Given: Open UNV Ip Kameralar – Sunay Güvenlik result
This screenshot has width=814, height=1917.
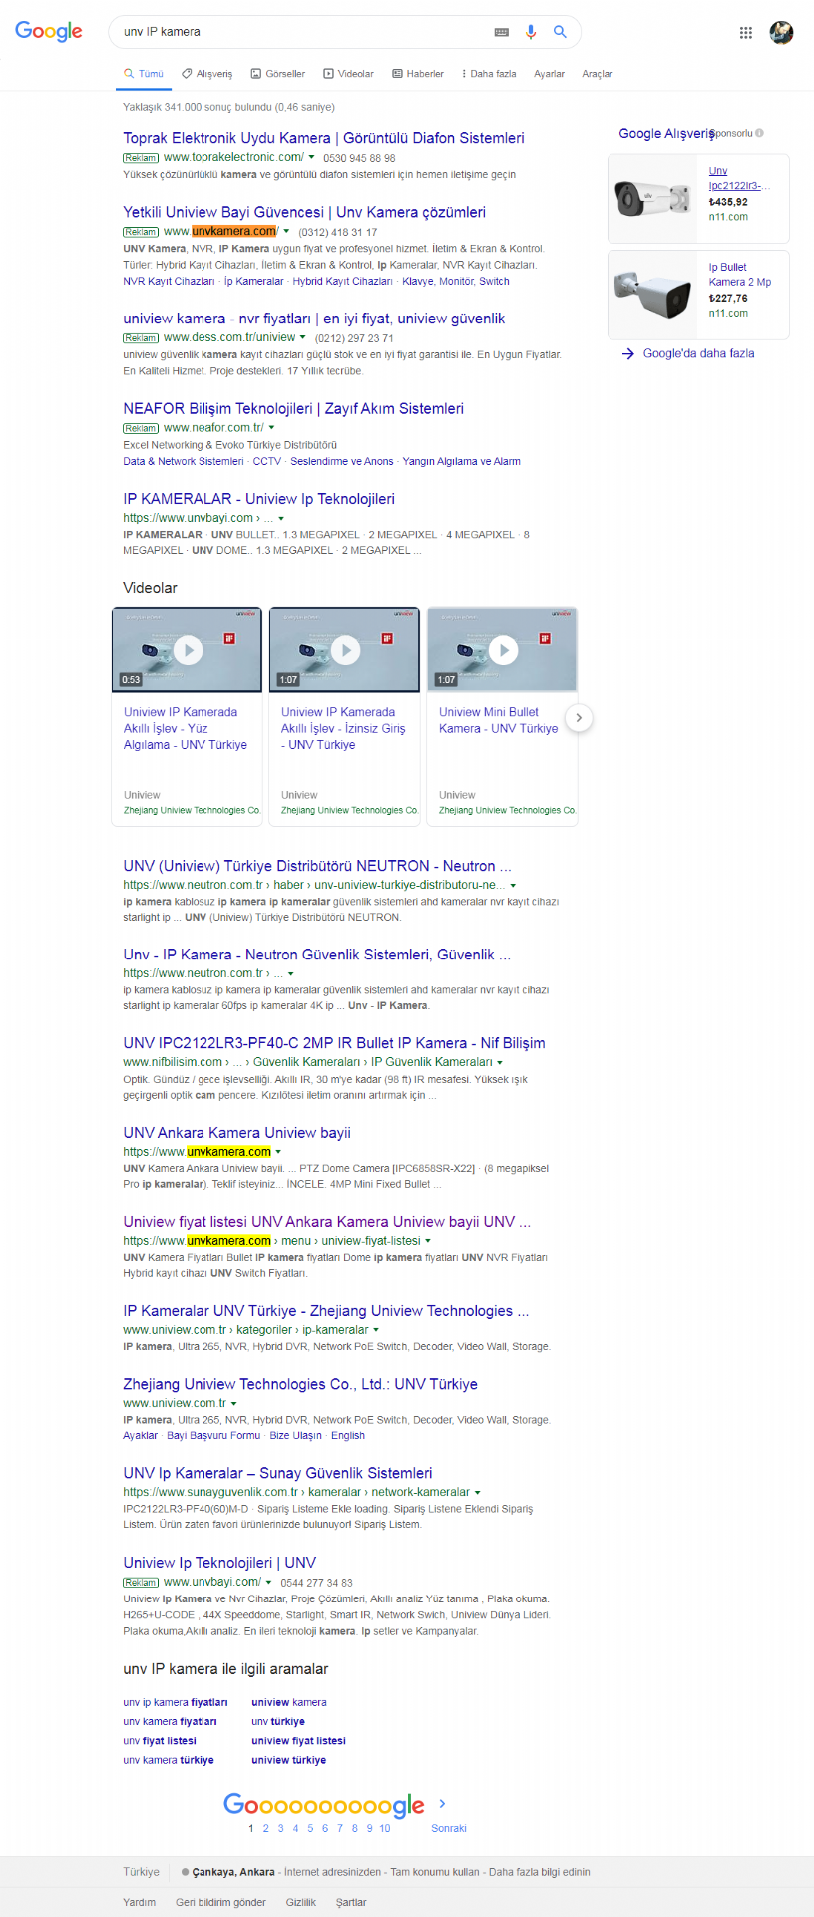Looking at the screenshot, I should click(277, 1473).
